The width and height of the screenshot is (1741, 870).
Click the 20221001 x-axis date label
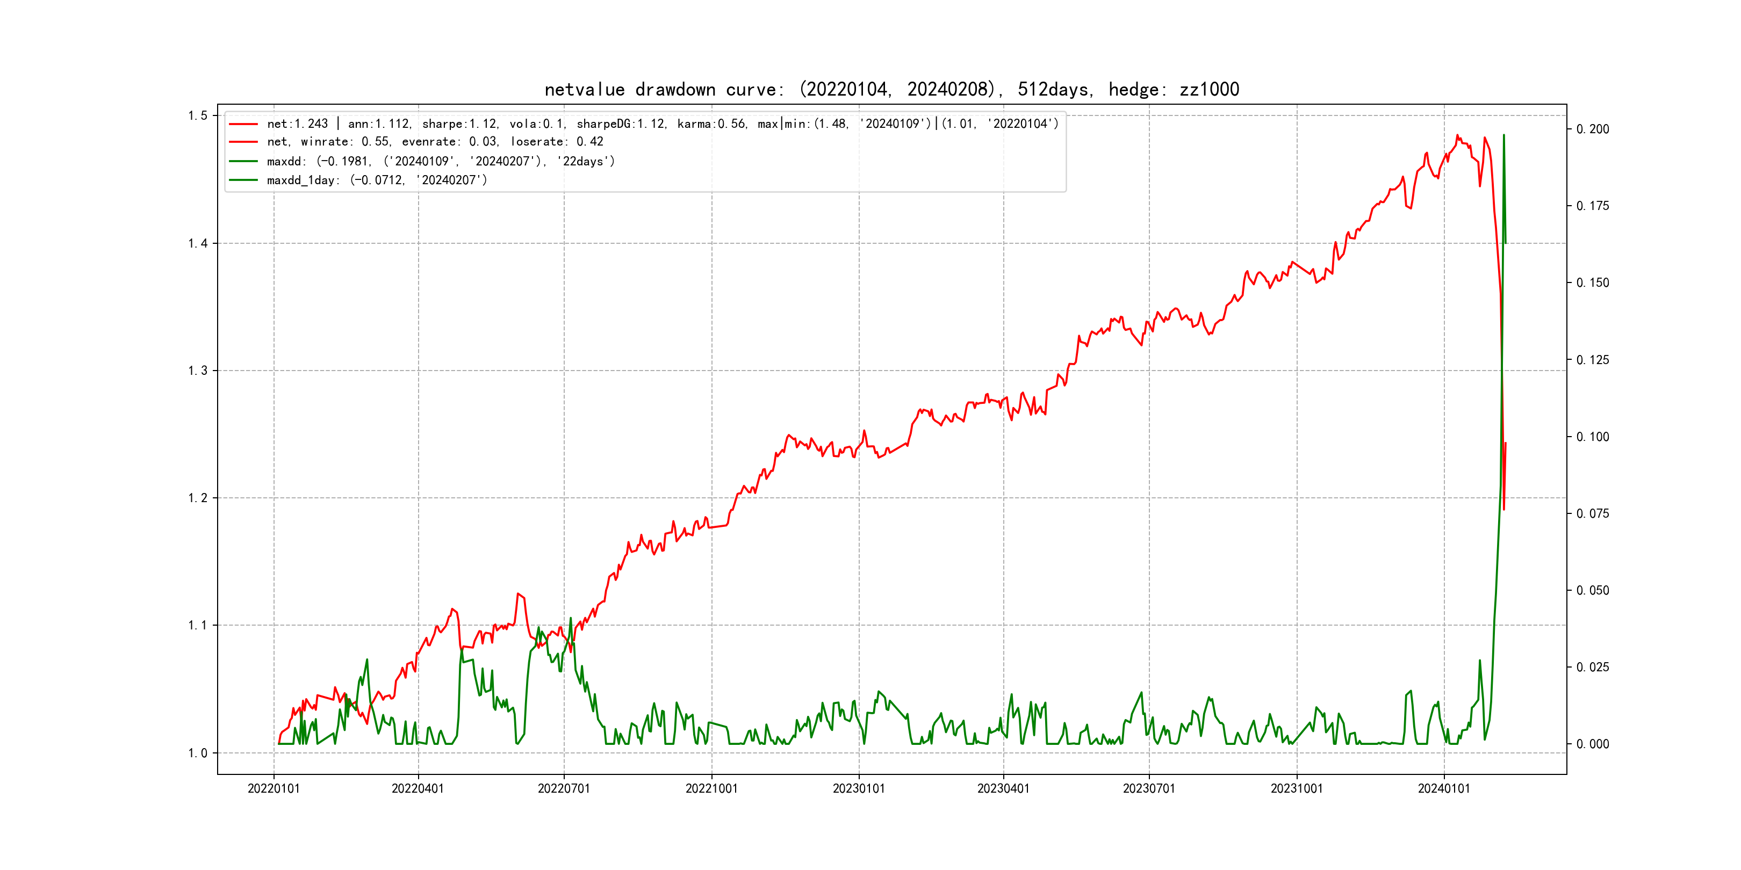click(x=711, y=788)
